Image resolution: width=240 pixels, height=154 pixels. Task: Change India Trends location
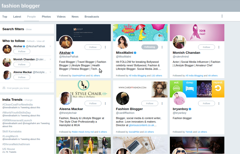click(29, 100)
